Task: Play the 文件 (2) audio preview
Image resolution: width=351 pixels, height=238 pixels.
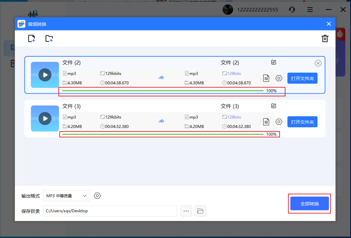Action: [x=45, y=75]
